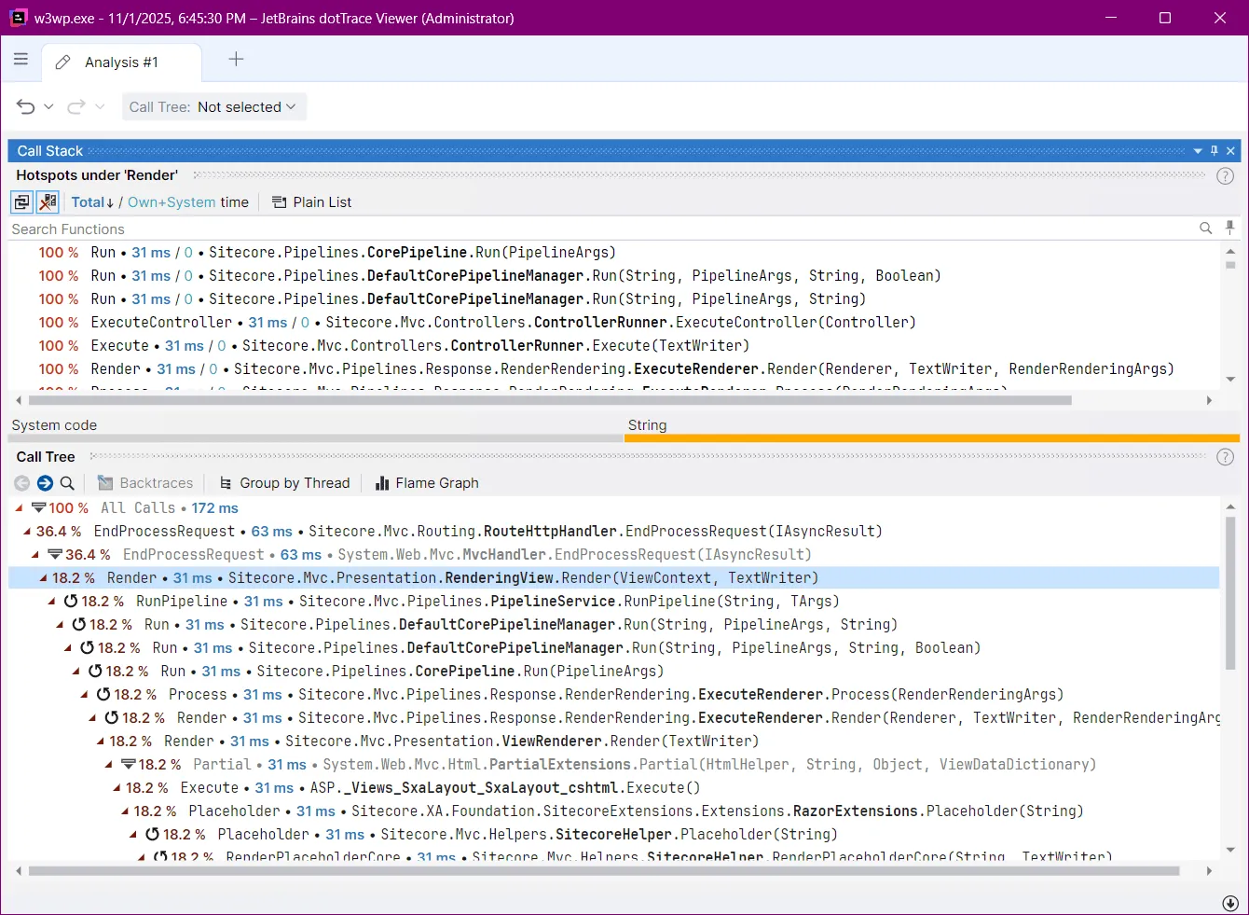Go to next occurrence with blue arrow
The width and height of the screenshot is (1249, 915).
point(45,483)
